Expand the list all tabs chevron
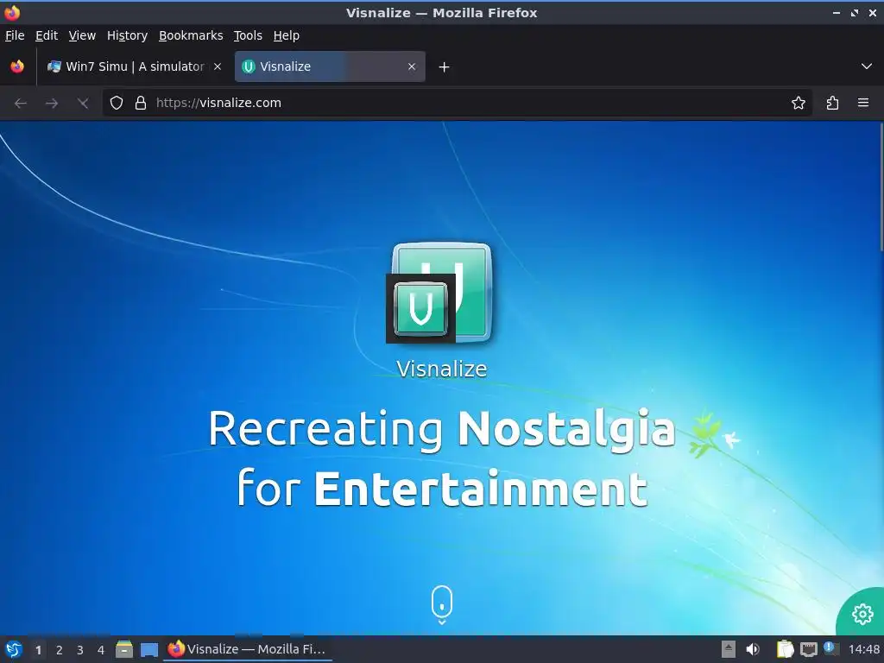The image size is (884, 663). pos(867,66)
